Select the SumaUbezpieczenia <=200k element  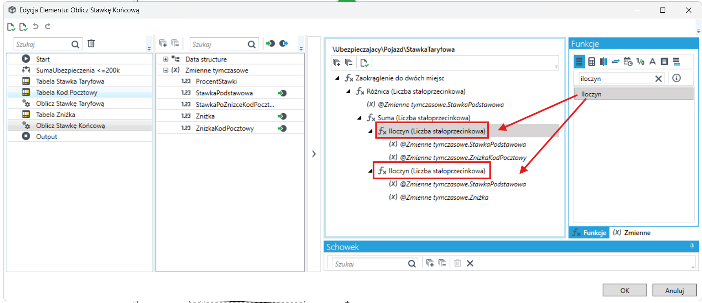(80, 70)
